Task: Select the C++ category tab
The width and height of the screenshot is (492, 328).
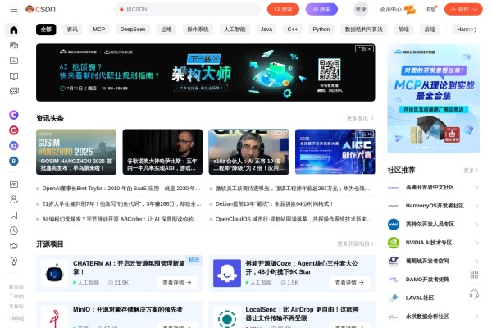Action: (293, 30)
